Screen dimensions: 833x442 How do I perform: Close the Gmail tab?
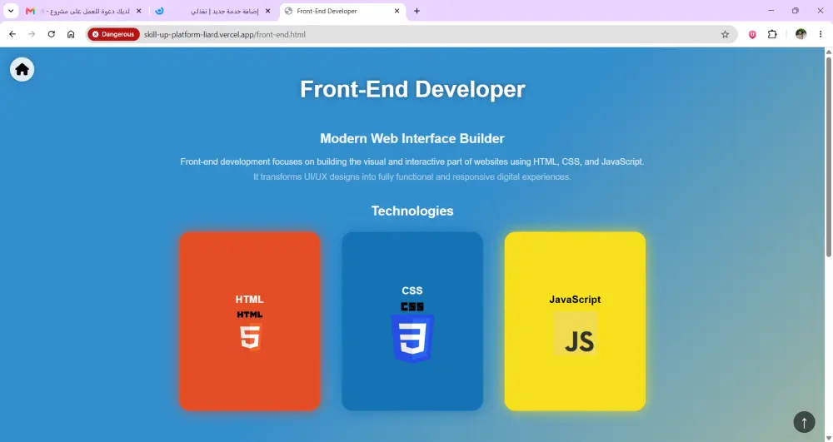pyautogui.click(x=138, y=11)
